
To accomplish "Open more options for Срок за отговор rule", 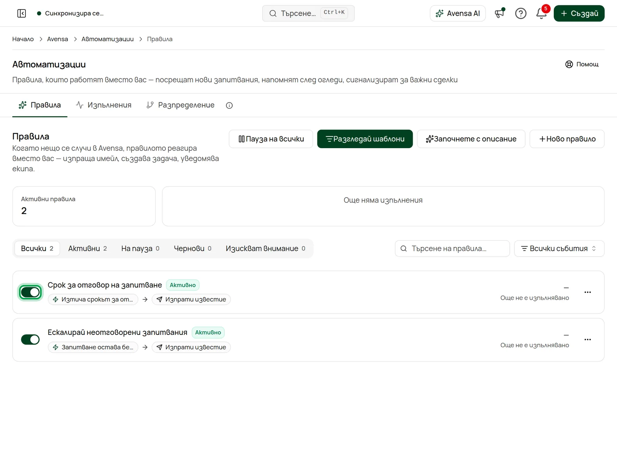I will (588, 292).
